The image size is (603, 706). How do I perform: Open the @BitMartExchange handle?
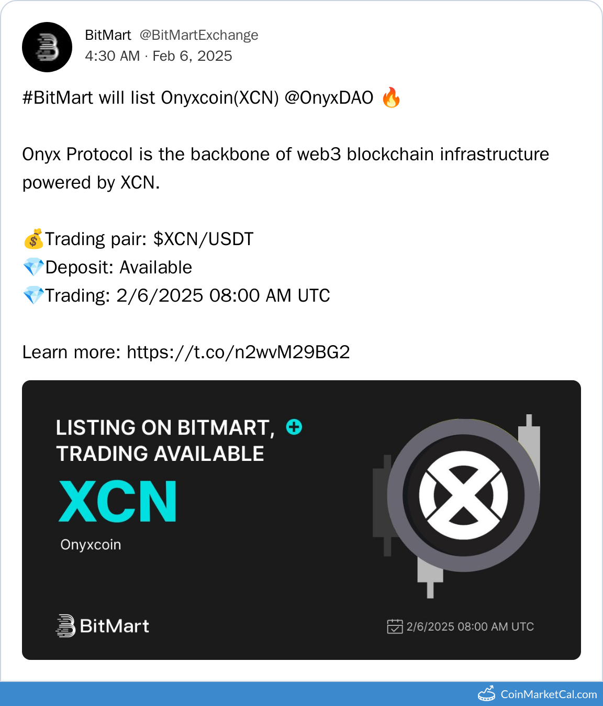pyautogui.click(x=199, y=35)
